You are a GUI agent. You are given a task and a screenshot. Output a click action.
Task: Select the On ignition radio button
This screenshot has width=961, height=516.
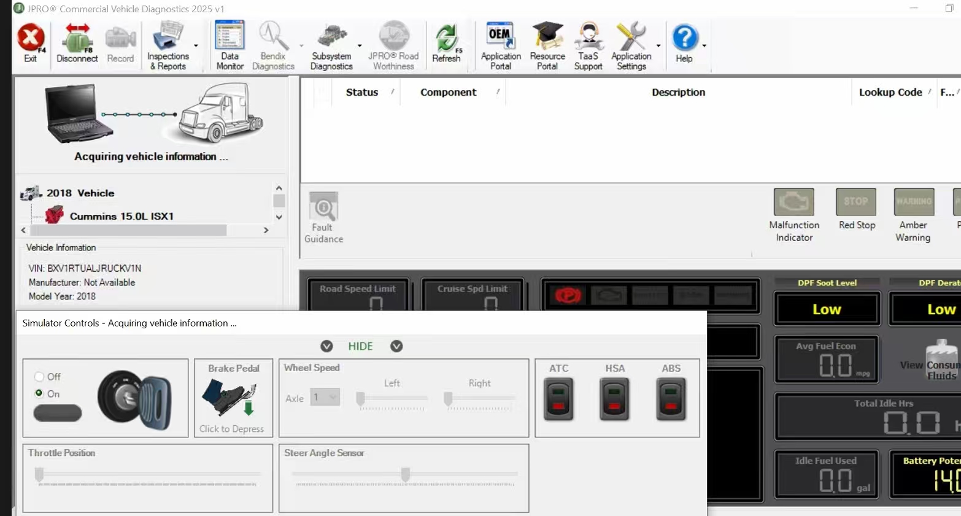[39, 393]
